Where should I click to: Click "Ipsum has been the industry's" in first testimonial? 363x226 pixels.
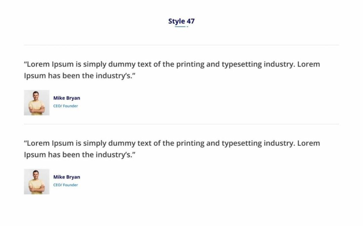(78, 76)
